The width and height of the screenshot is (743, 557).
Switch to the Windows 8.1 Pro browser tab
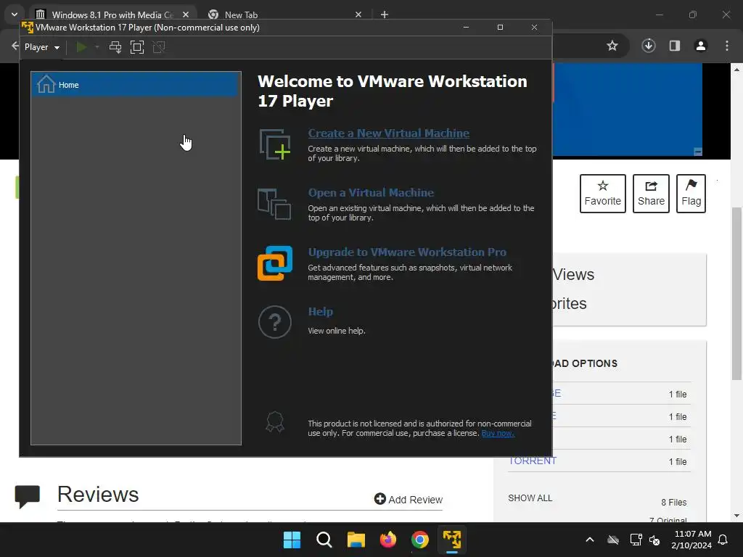point(111,15)
